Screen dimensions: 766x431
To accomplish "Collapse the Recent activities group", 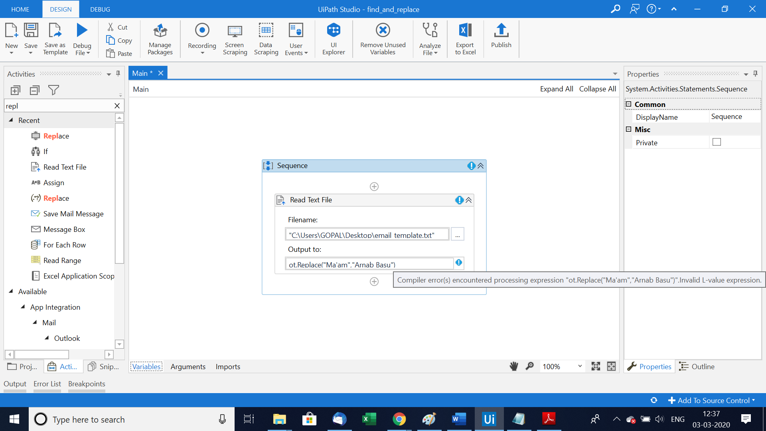I will pos(11,120).
